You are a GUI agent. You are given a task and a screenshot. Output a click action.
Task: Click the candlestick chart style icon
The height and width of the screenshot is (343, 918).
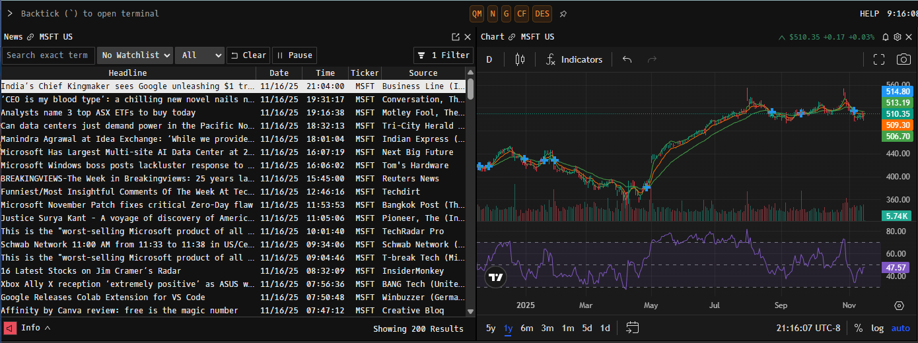click(520, 59)
